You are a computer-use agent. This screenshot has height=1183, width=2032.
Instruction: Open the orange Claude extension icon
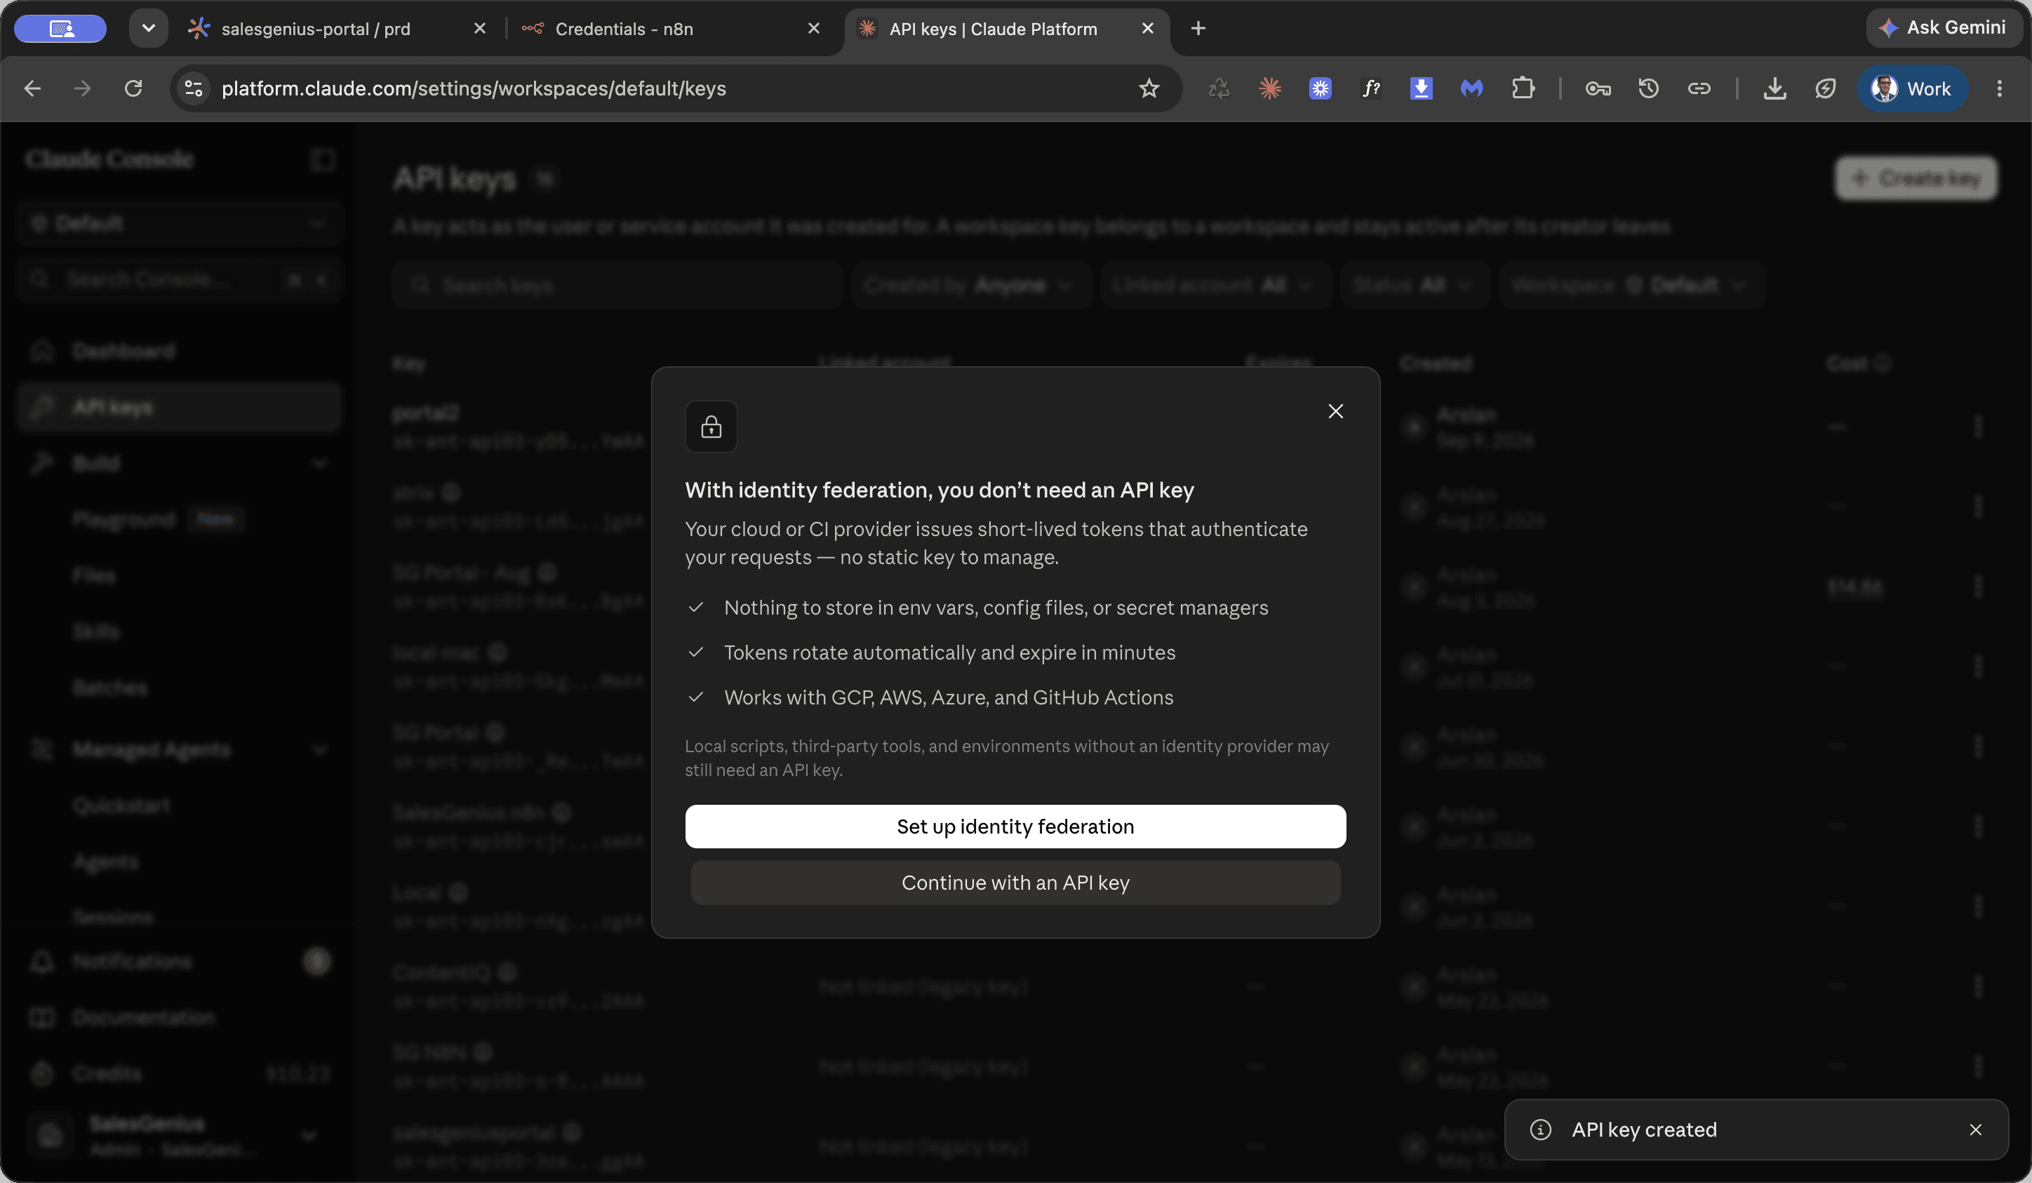point(1270,88)
